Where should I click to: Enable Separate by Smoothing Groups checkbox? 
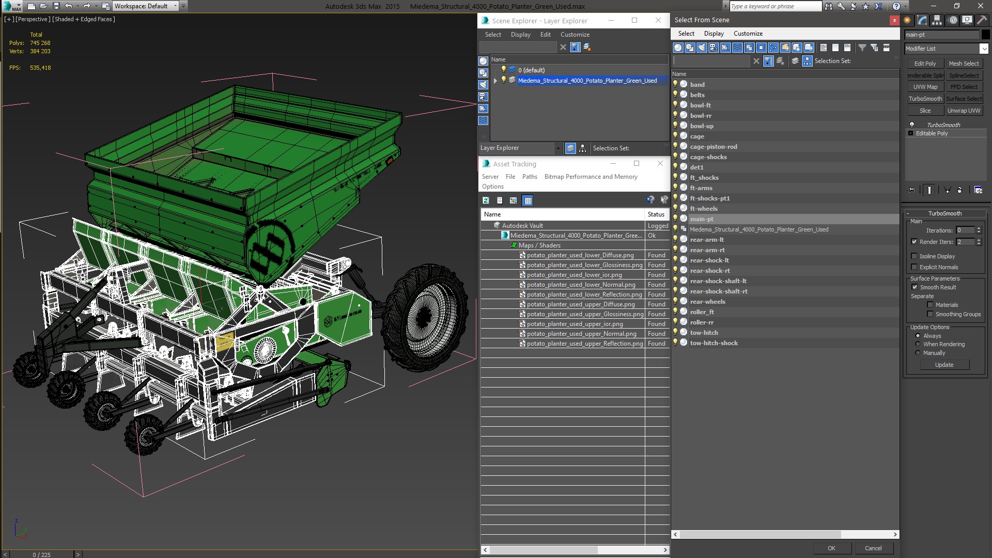[x=931, y=314]
